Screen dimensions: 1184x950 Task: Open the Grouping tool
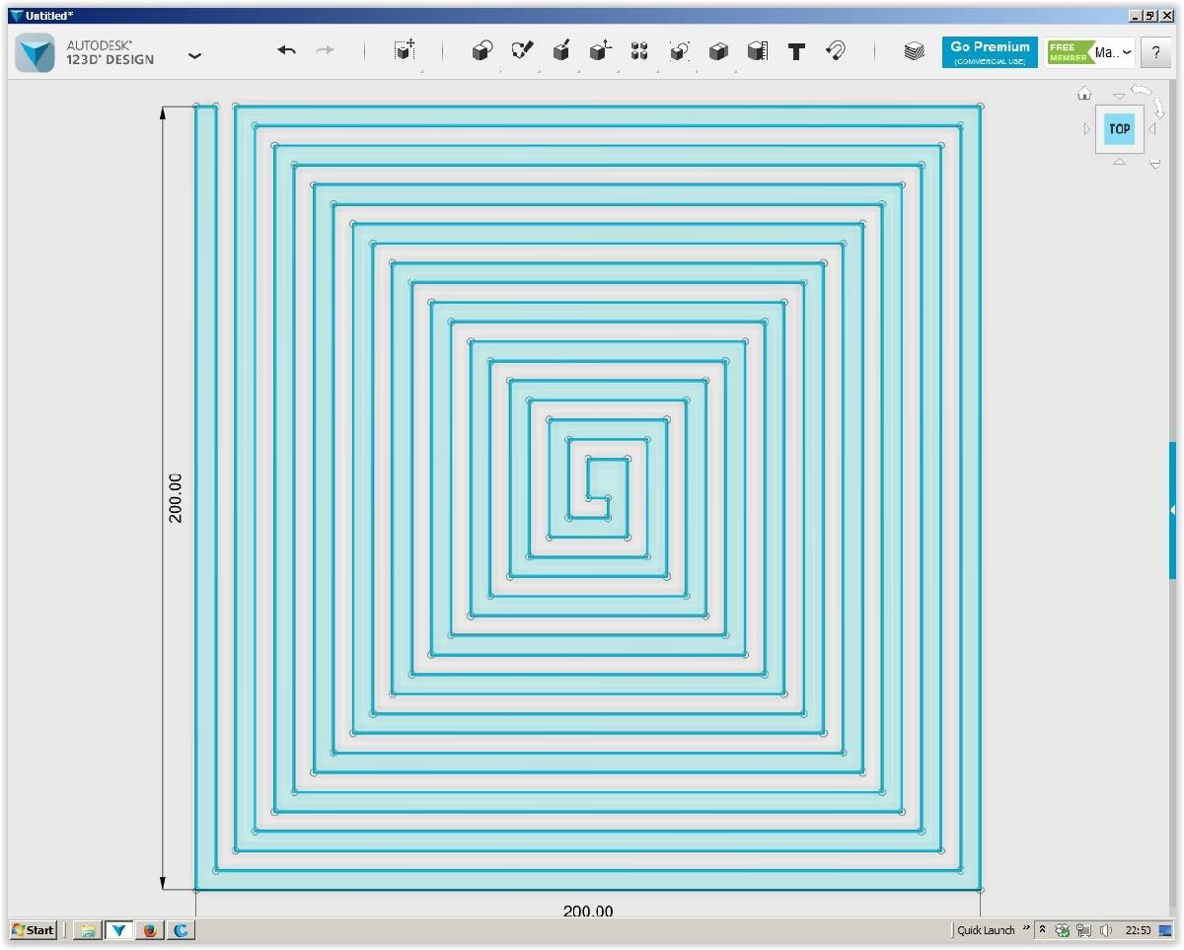tap(679, 51)
